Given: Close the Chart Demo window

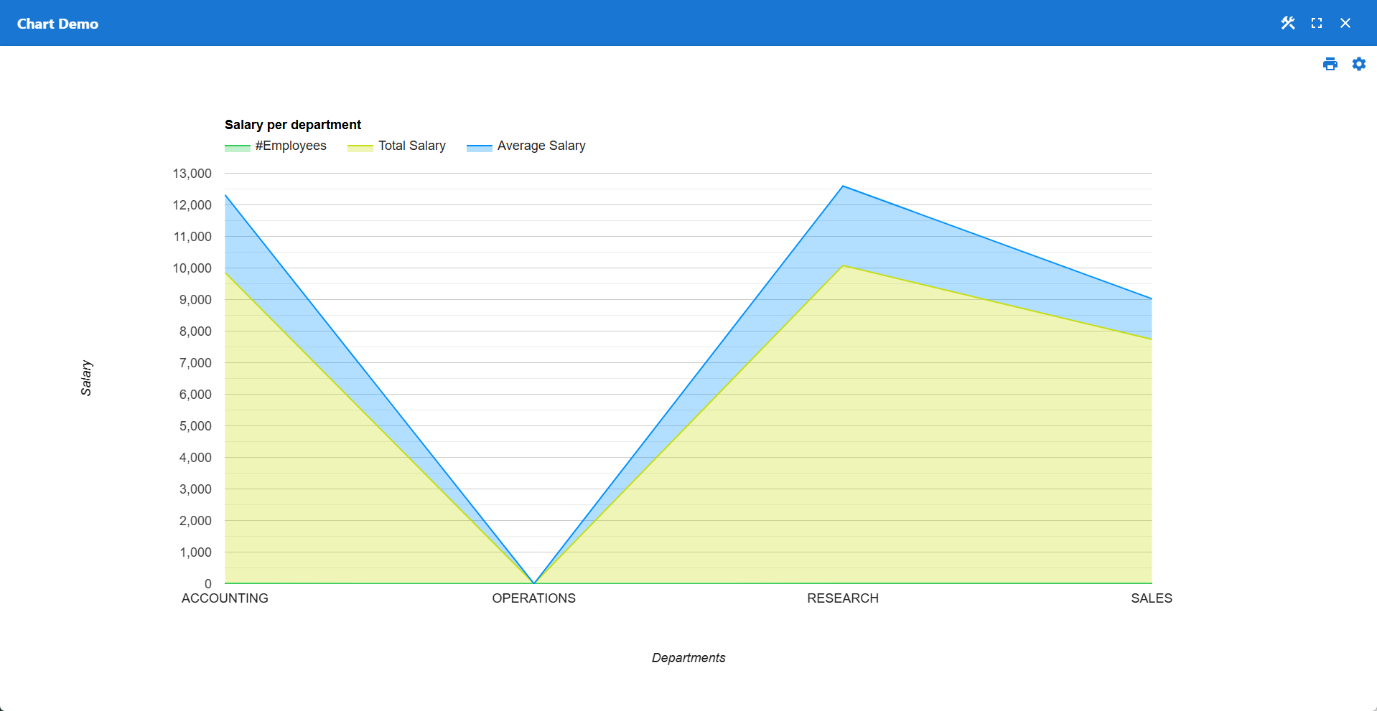Looking at the screenshot, I should coord(1345,23).
